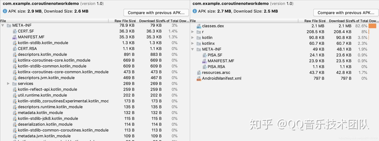Sort right panel by Download Size column
Viewport: 379px width, 141px height.
point(341,21)
